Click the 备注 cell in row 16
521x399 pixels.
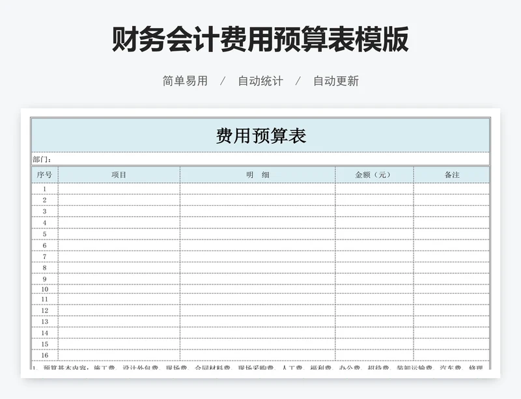(x=451, y=355)
